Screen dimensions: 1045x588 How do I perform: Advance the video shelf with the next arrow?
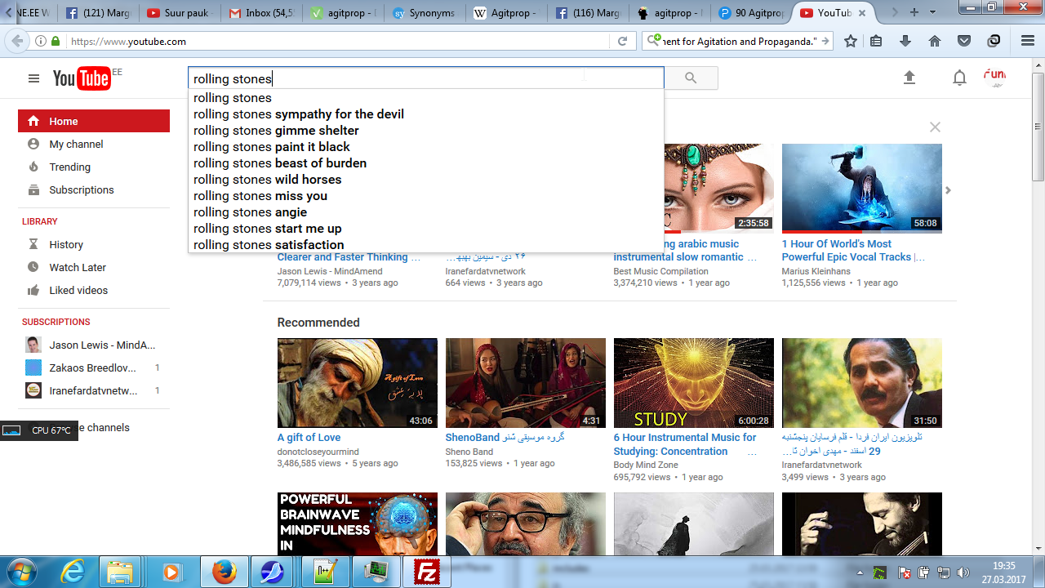point(948,190)
